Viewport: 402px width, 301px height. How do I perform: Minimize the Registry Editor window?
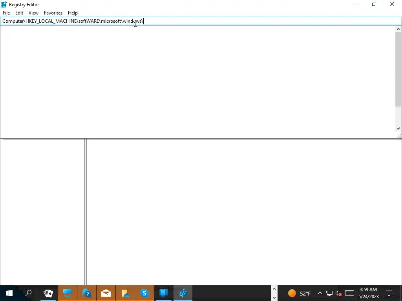356,4
